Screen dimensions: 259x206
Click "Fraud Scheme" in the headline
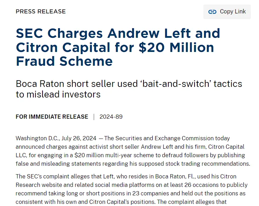pyautogui.click(x=64, y=61)
